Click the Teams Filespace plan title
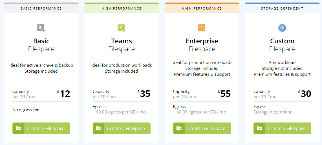Screen dimensions: 322x145 [122, 45]
